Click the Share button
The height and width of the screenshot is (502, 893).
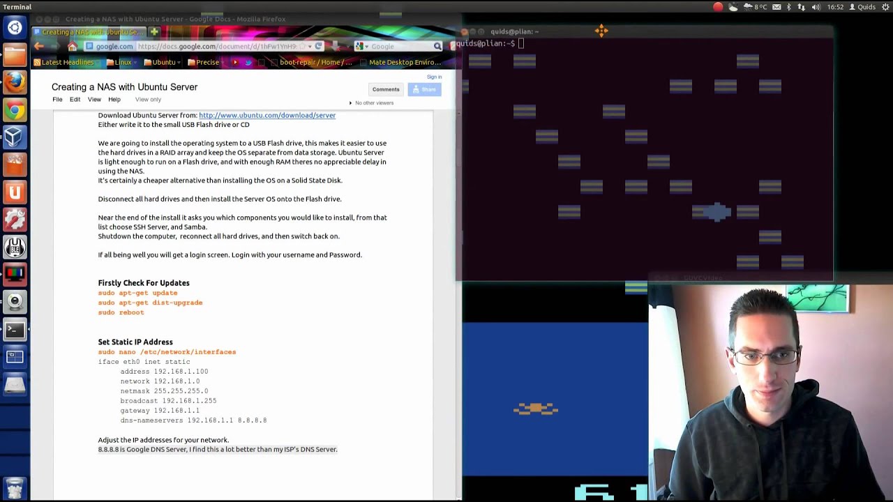(424, 89)
